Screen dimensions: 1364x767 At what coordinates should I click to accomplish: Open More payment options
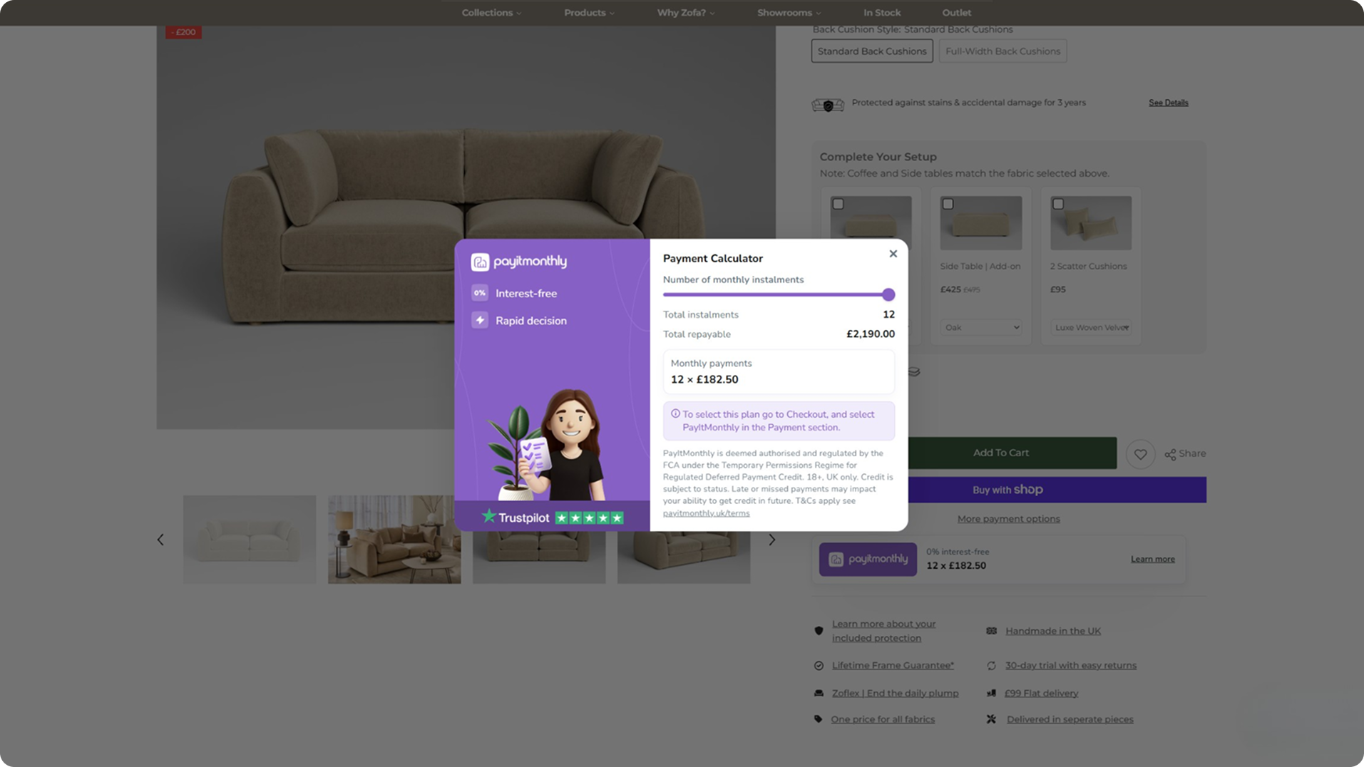tap(1008, 519)
